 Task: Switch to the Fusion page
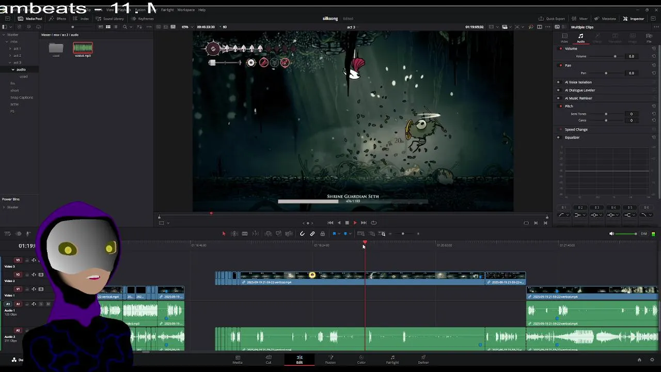point(330,360)
